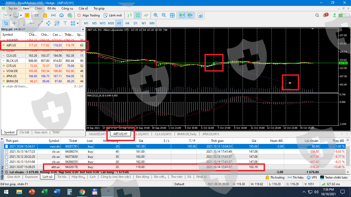This screenshot has width=351, height=197.
Task: Select the crosshair cursor tool
Action: (14, 23)
